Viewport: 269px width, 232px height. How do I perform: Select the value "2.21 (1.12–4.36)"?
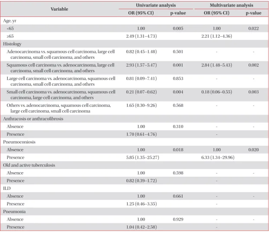point(217,36)
